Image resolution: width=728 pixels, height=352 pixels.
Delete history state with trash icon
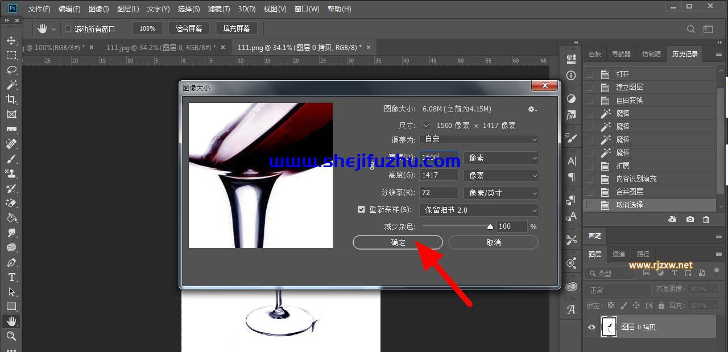[706, 220]
